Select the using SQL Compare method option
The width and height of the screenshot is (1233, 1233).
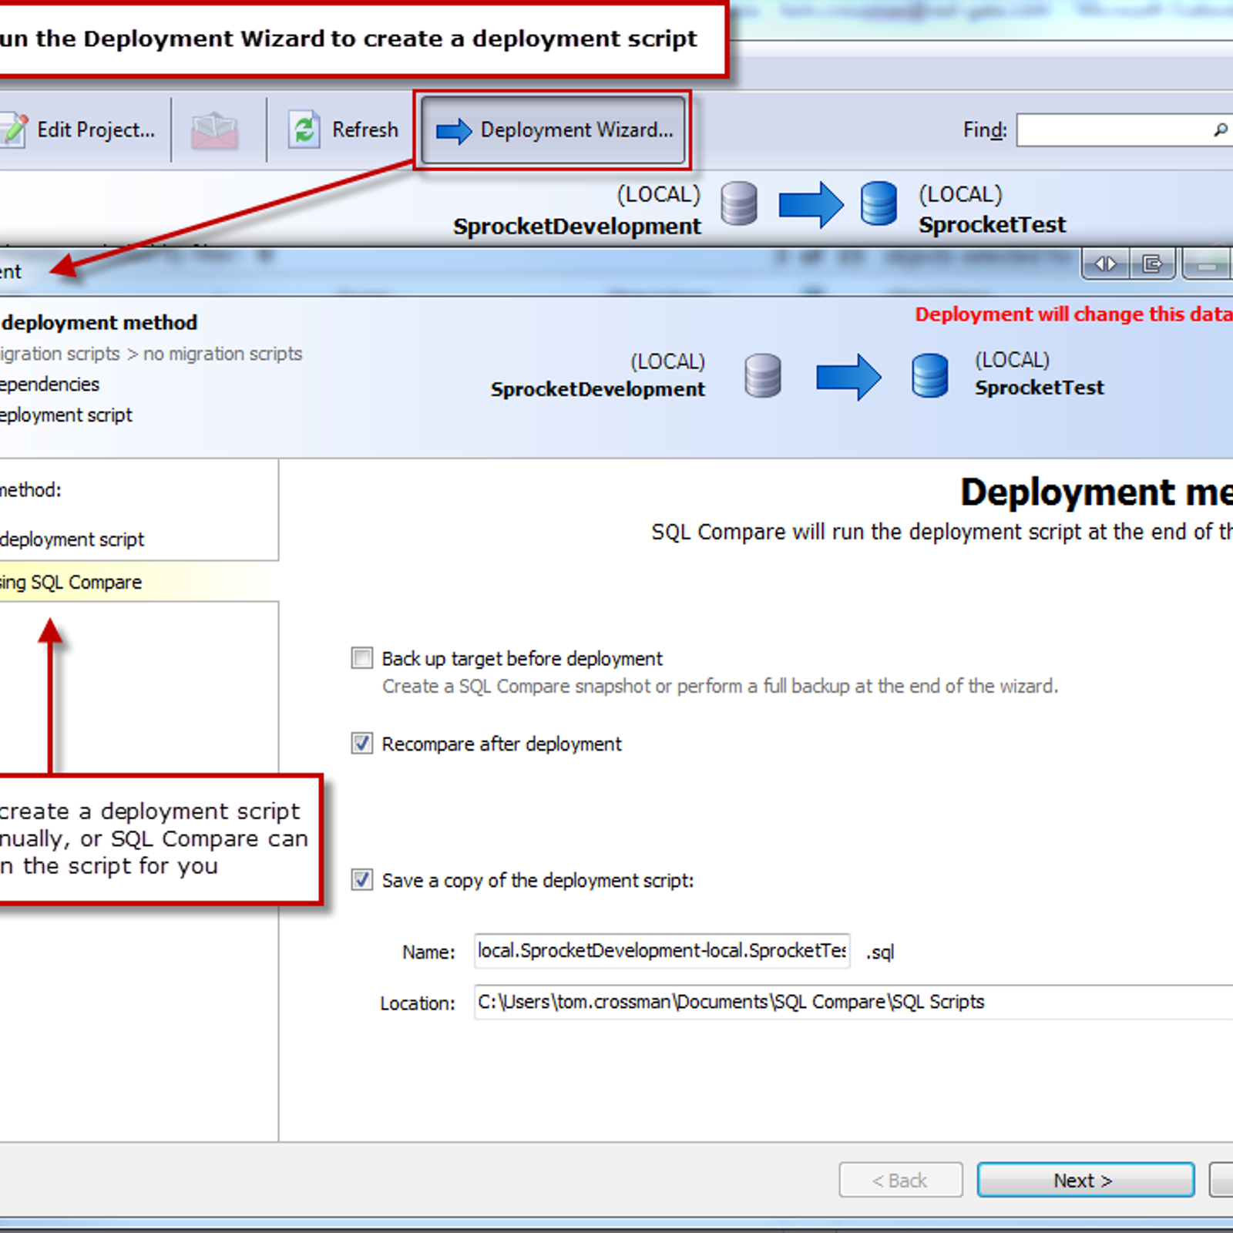click(139, 583)
